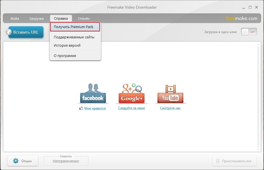Follow the Мне нравится link
Screen dimensions: 264x170
tap(95, 108)
